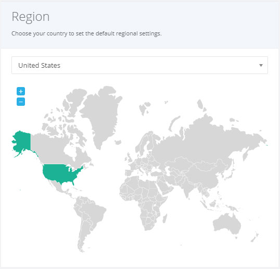Select Australia on the world map
Image resolution: width=280 pixels, height=269 pixels.
point(227,224)
